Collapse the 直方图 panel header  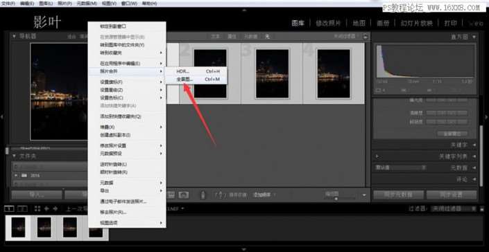[x=474, y=37]
